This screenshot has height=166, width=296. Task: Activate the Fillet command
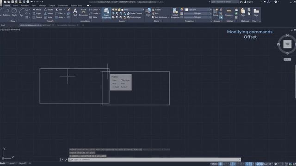[59, 13]
